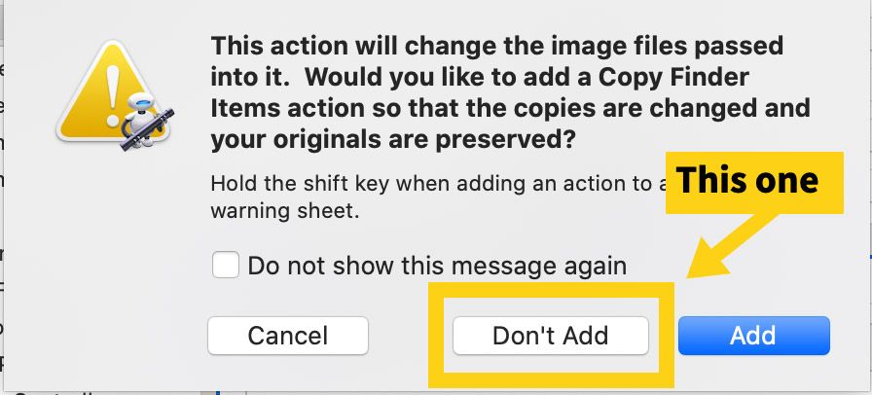Dismiss the dialog with the Cancel button

pos(288,336)
